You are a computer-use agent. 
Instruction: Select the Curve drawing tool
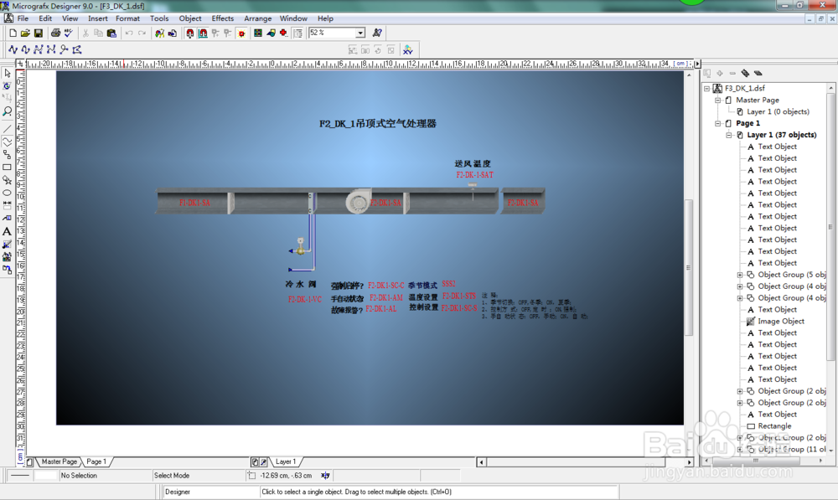7,142
